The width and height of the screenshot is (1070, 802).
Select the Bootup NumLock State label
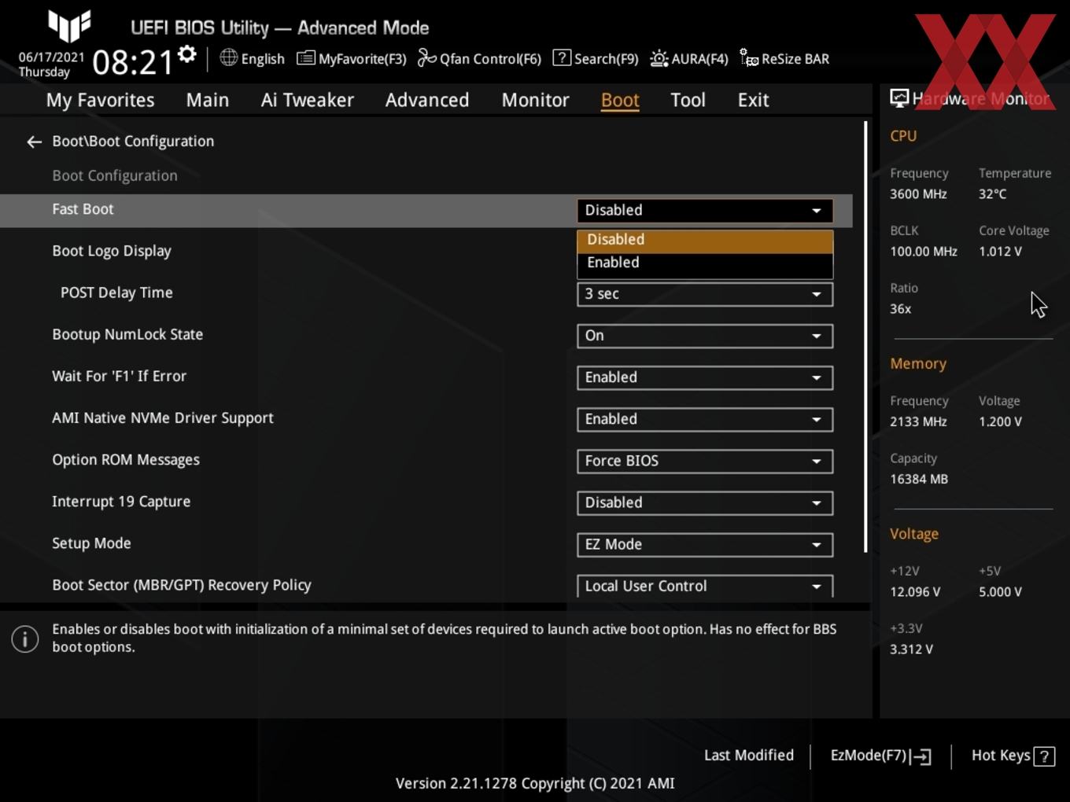point(127,334)
